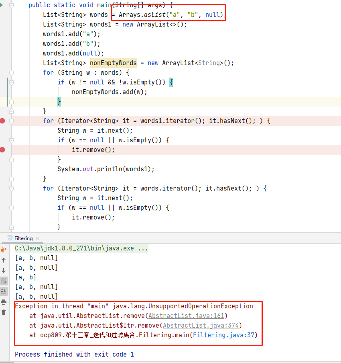Collapse the 'if (w != null && !w.isEmpty())' block
The image size is (341, 363).
(11, 82)
